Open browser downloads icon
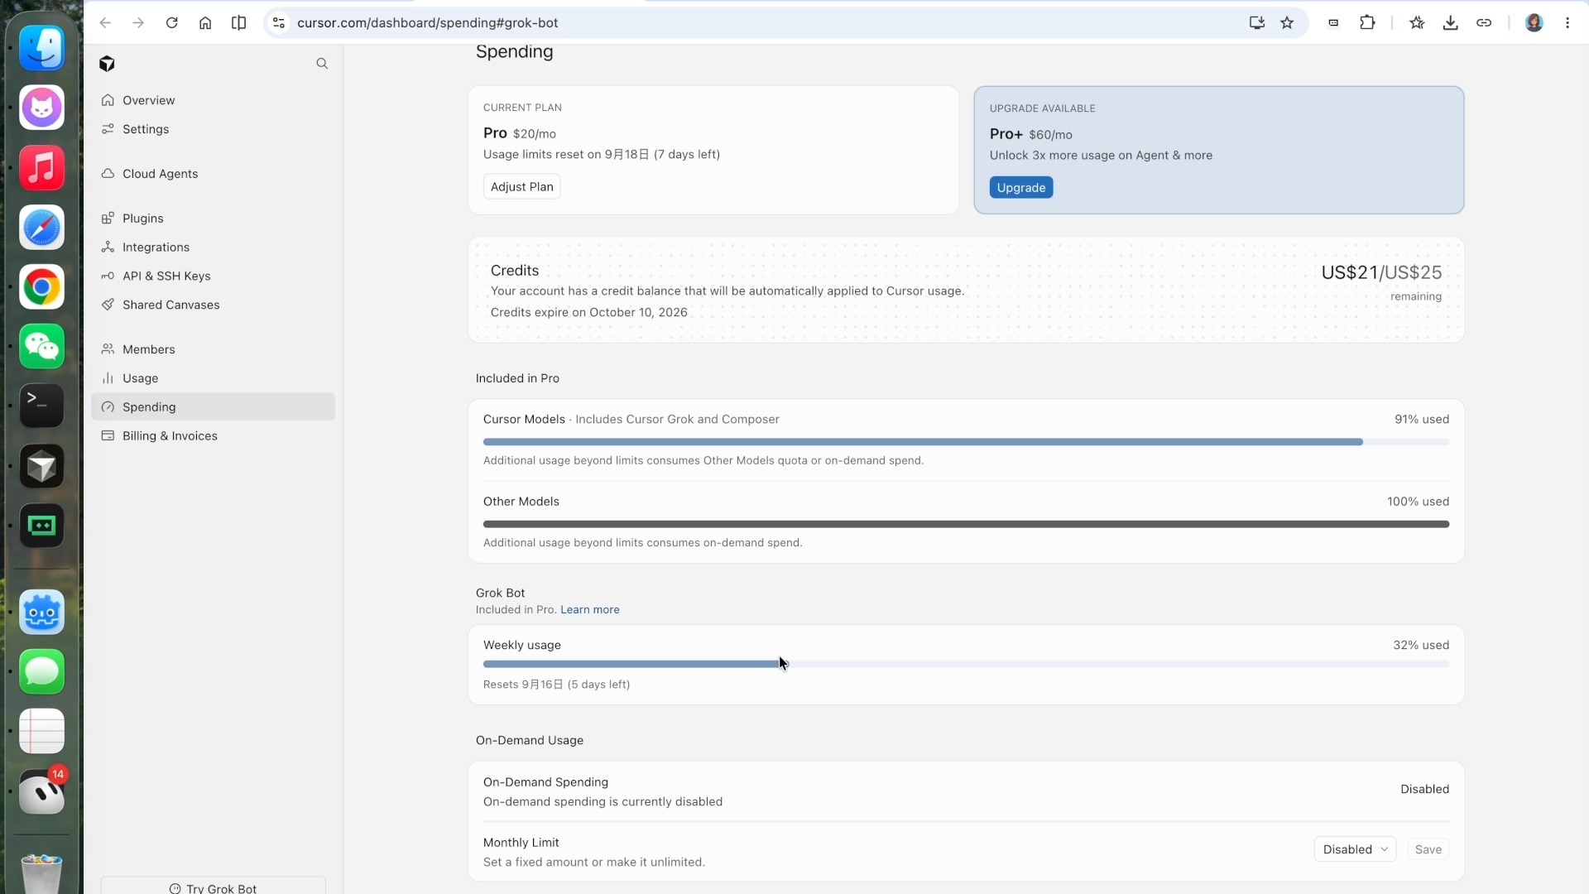 coord(1450,23)
